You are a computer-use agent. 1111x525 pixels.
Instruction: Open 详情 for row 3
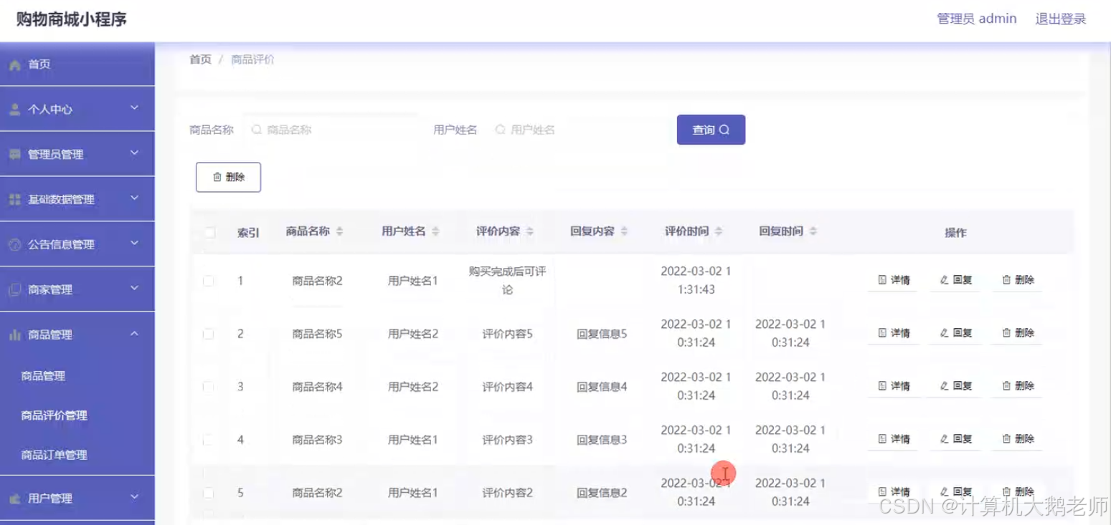(894, 386)
